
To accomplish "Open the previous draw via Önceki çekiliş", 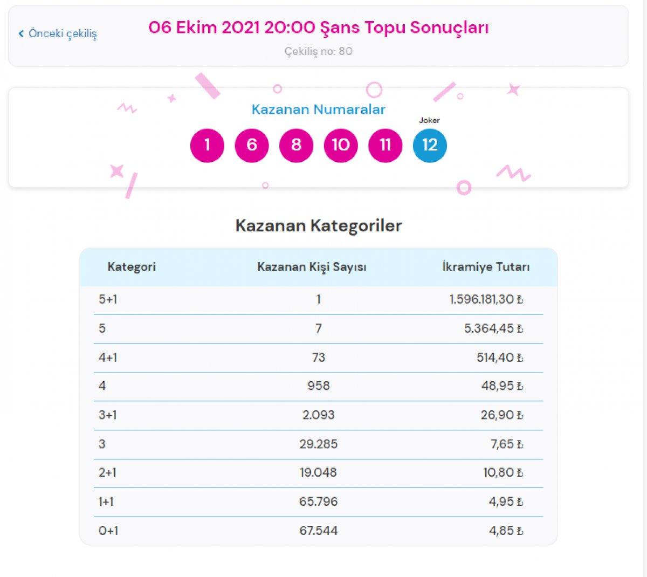I will pyautogui.click(x=62, y=33).
